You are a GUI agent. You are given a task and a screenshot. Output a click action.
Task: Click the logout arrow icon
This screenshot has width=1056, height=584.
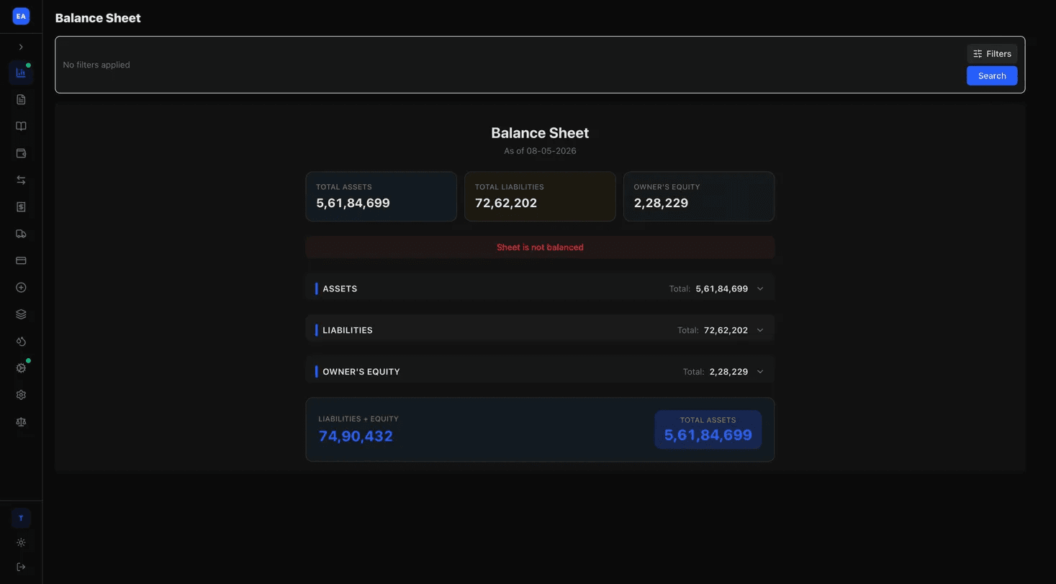point(21,567)
